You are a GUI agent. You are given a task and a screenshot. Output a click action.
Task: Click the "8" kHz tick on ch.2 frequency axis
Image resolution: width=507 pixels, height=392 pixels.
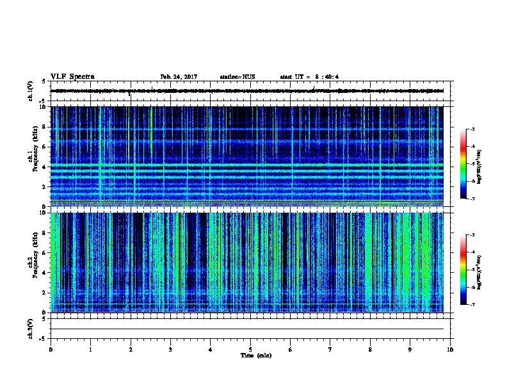[x=44, y=233]
